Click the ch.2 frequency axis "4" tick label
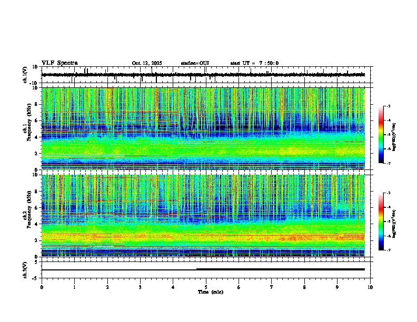This screenshot has width=417, height=322. click(x=37, y=224)
